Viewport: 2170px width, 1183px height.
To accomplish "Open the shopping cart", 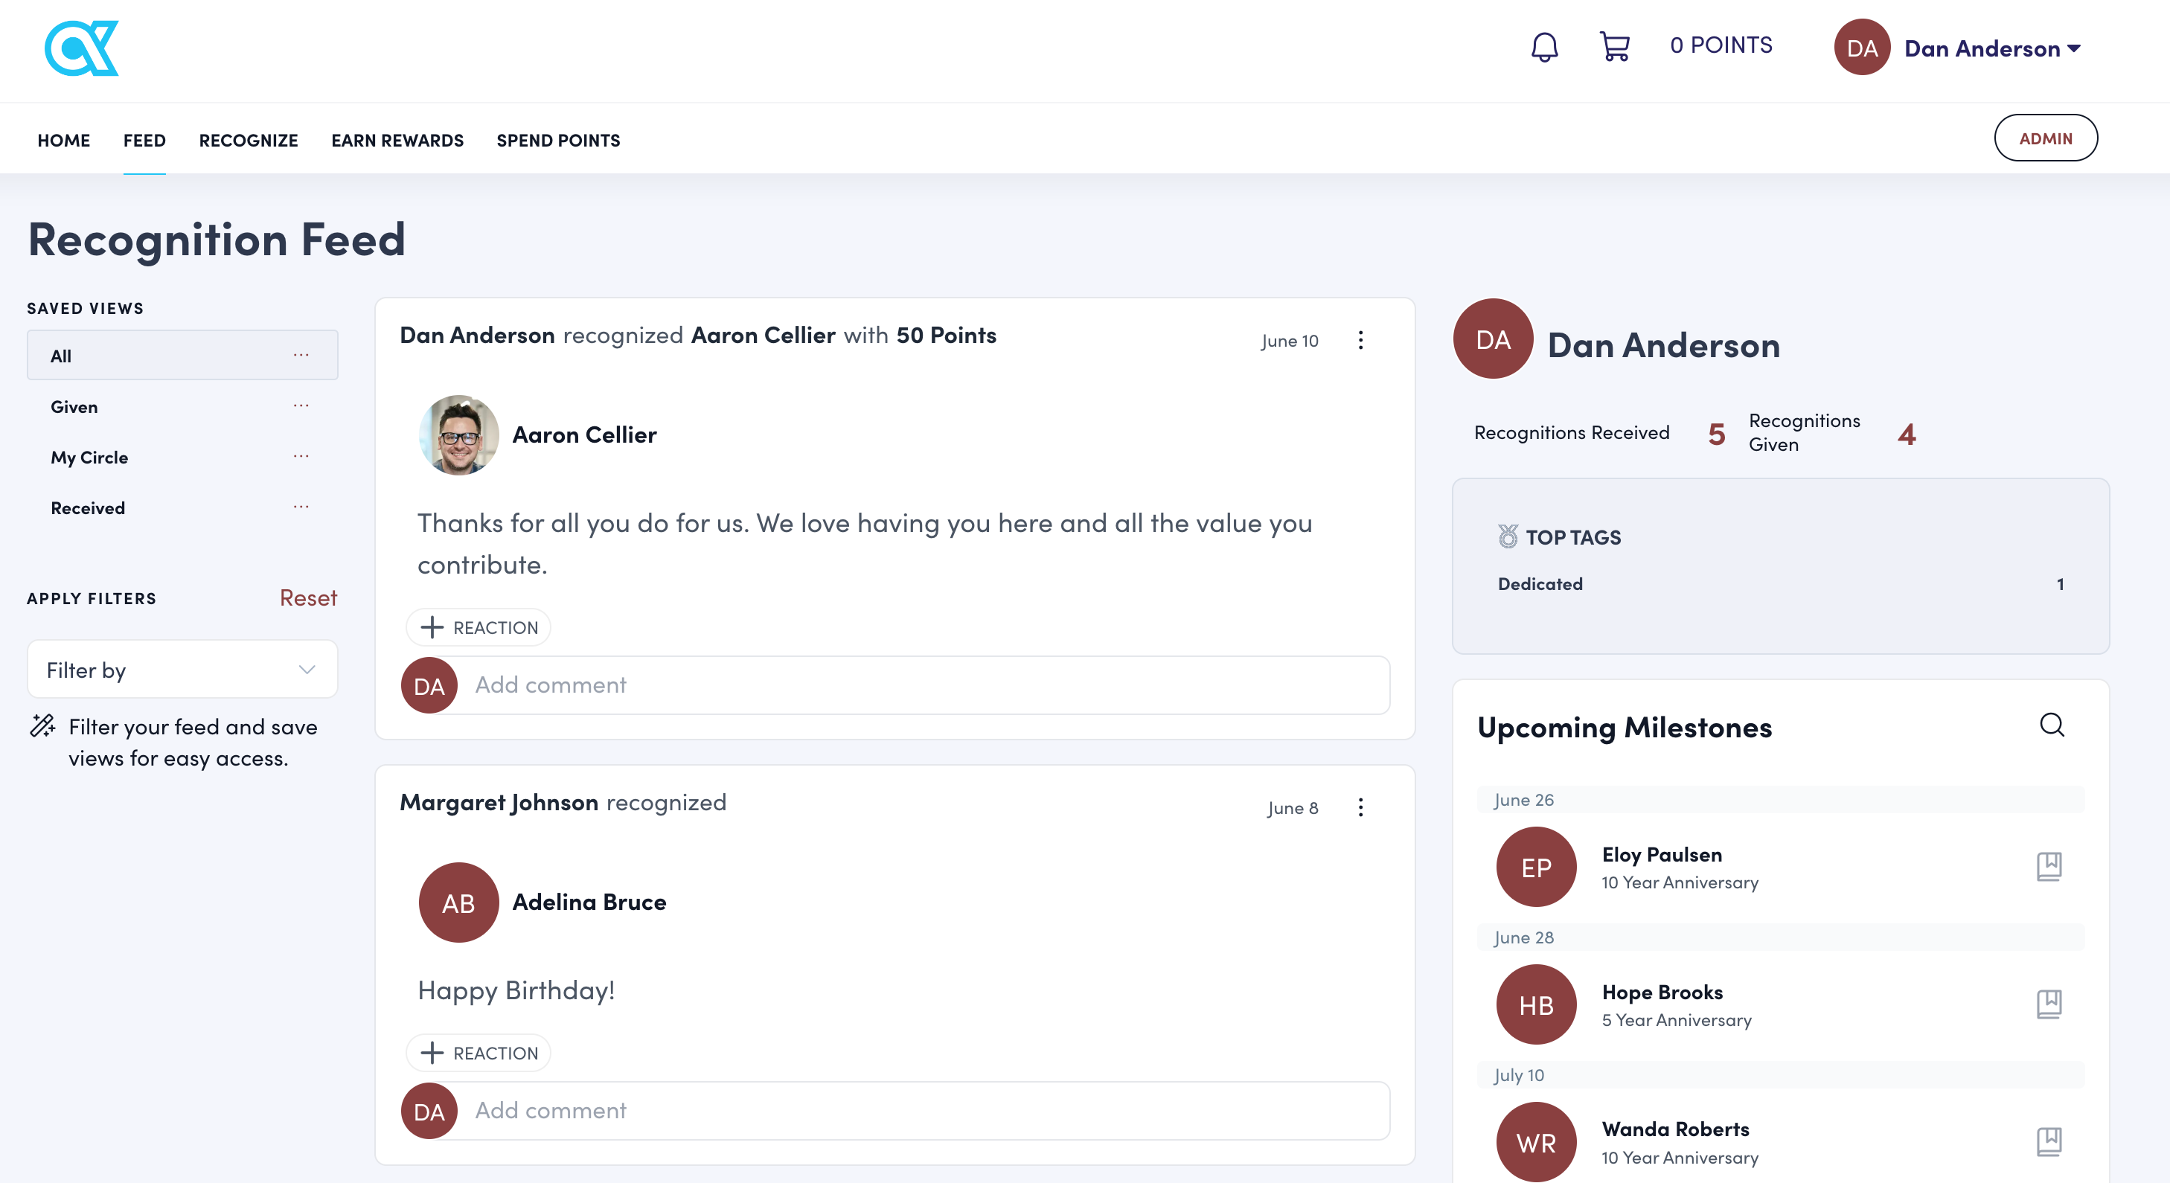I will (1614, 46).
